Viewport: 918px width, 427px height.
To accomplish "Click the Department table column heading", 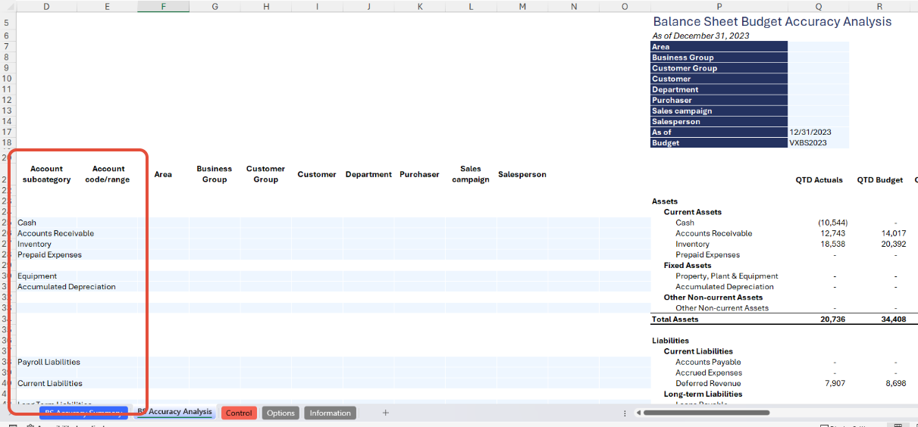I will (x=368, y=174).
